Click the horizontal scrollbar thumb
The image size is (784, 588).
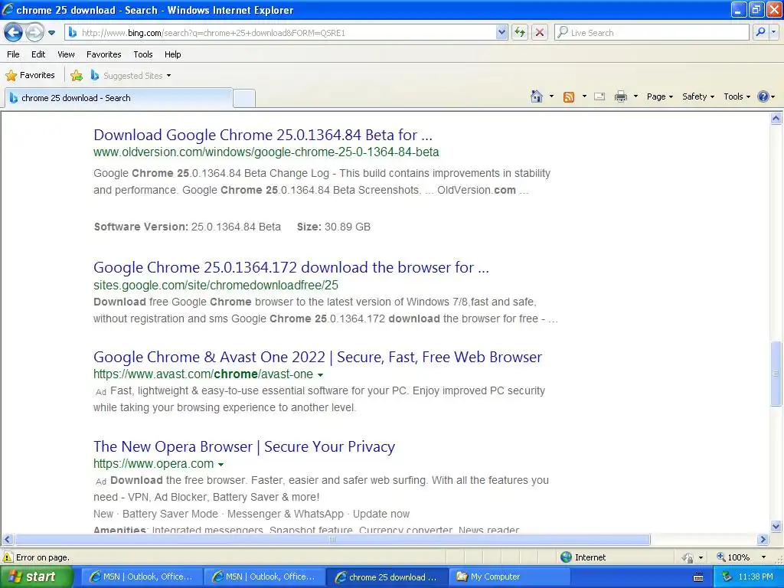coord(332,540)
